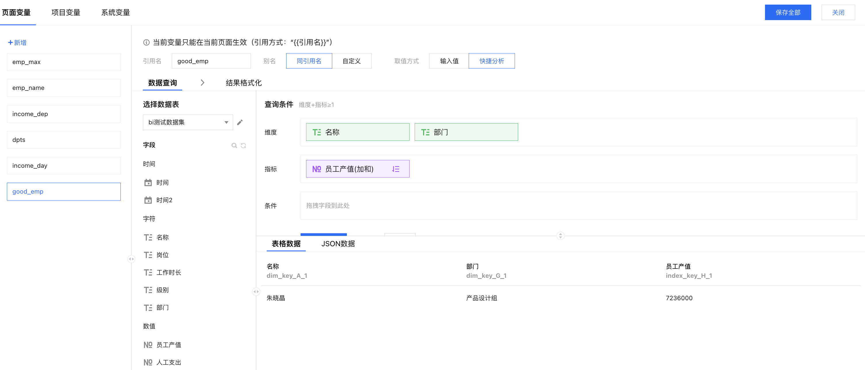Click the 引用名 input field
865x370 pixels.
[x=211, y=61]
